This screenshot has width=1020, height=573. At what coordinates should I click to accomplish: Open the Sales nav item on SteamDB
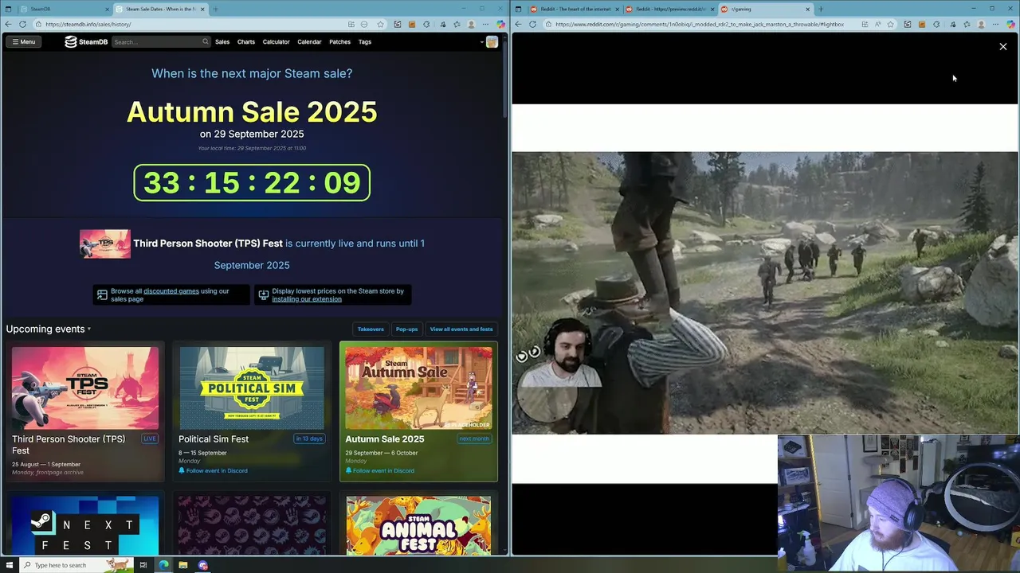[x=222, y=41]
